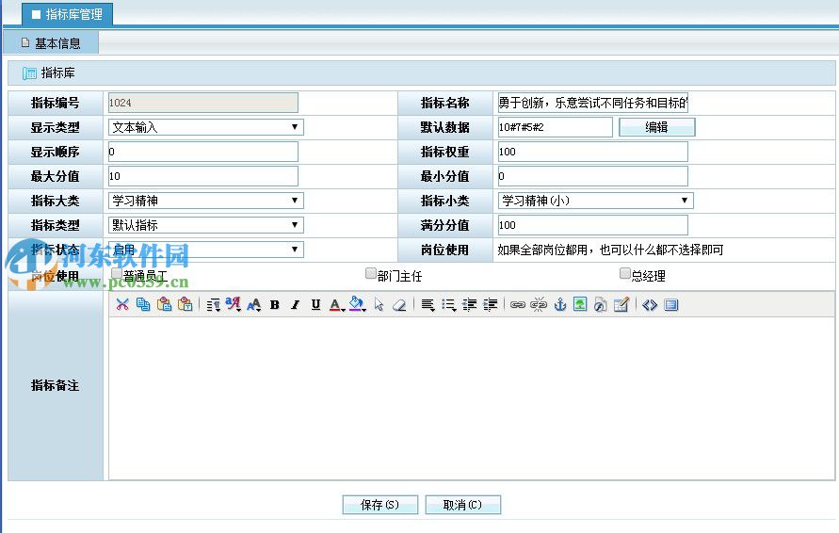Open the paragraph format icon menu
This screenshot has height=533, width=839.
click(213, 304)
